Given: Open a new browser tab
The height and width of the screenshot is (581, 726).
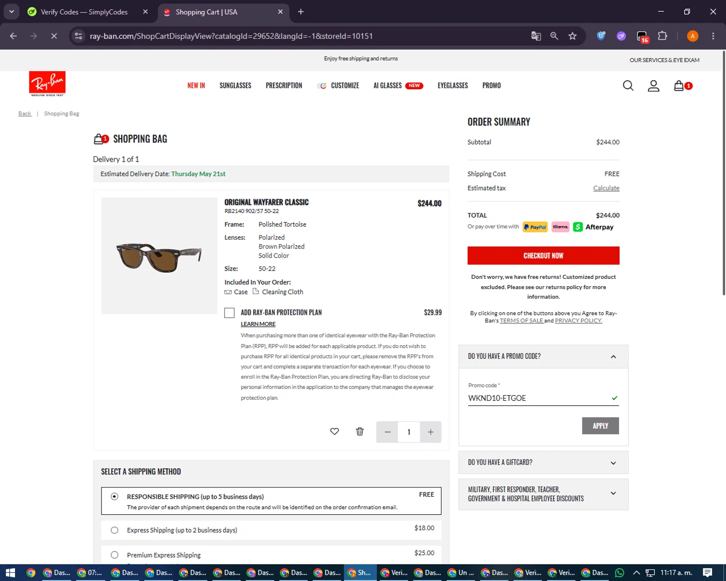Looking at the screenshot, I should 301,12.
